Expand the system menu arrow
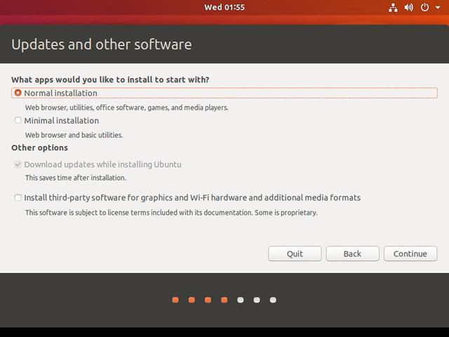This screenshot has height=337, width=449. 438,8
